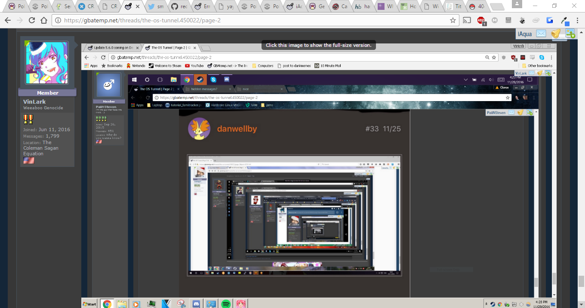Click the upload image icon beside the bell

(570, 34)
